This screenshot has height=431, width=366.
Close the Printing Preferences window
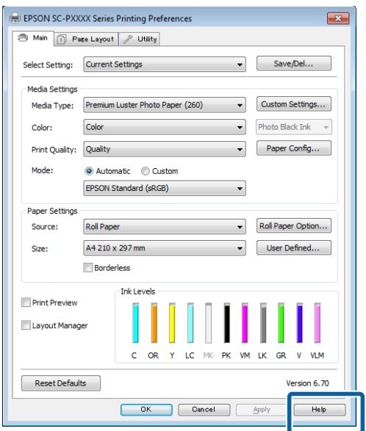click(338, 18)
